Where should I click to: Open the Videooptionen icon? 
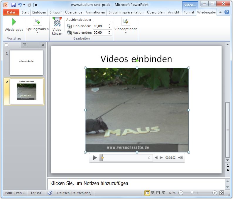click(126, 21)
